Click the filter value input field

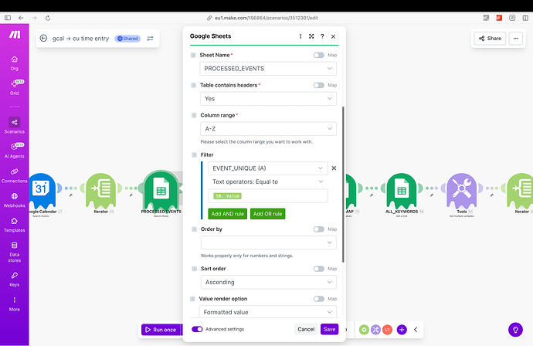click(268, 196)
